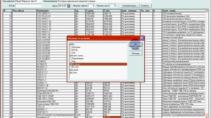211x118 pixels.
Task: Select the KCOM2-8 component cell
Action: click(x=52, y=62)
